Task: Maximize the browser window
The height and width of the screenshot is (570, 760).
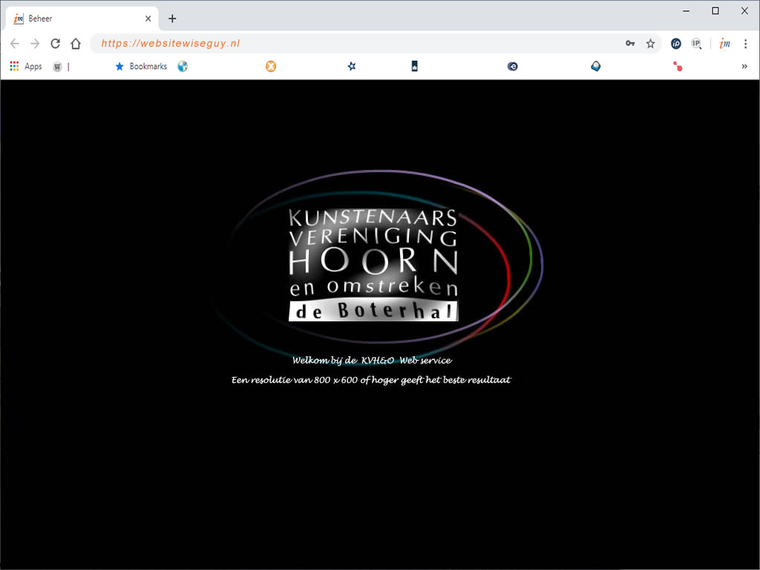Action: pos(715,10)
